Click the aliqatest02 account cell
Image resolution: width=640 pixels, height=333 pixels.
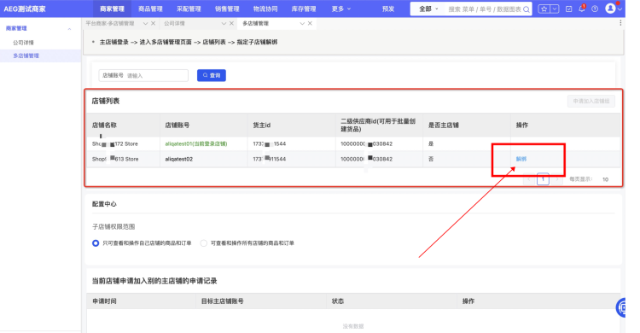coord(179,159)
